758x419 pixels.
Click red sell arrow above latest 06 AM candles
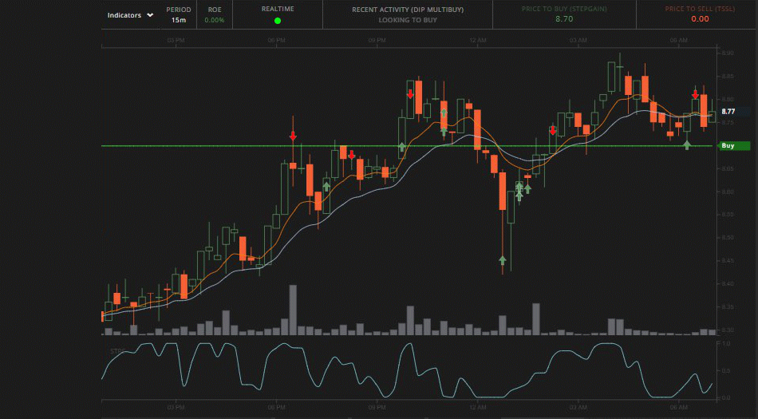(x=695, y=93)
